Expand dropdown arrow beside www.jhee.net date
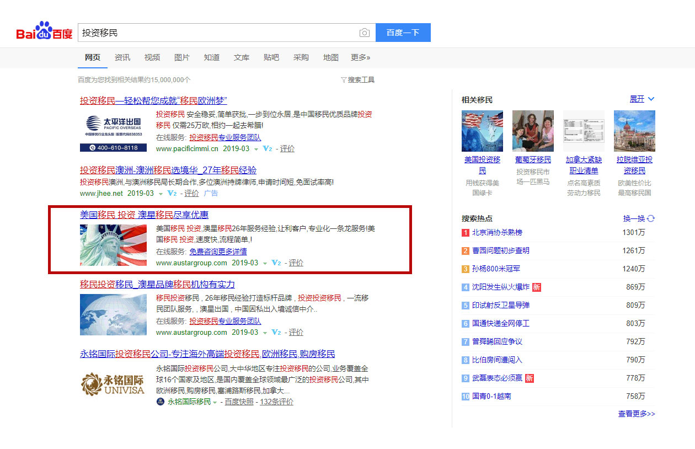The height and width of the screenshot is (449, 695). tap(161, 194)
